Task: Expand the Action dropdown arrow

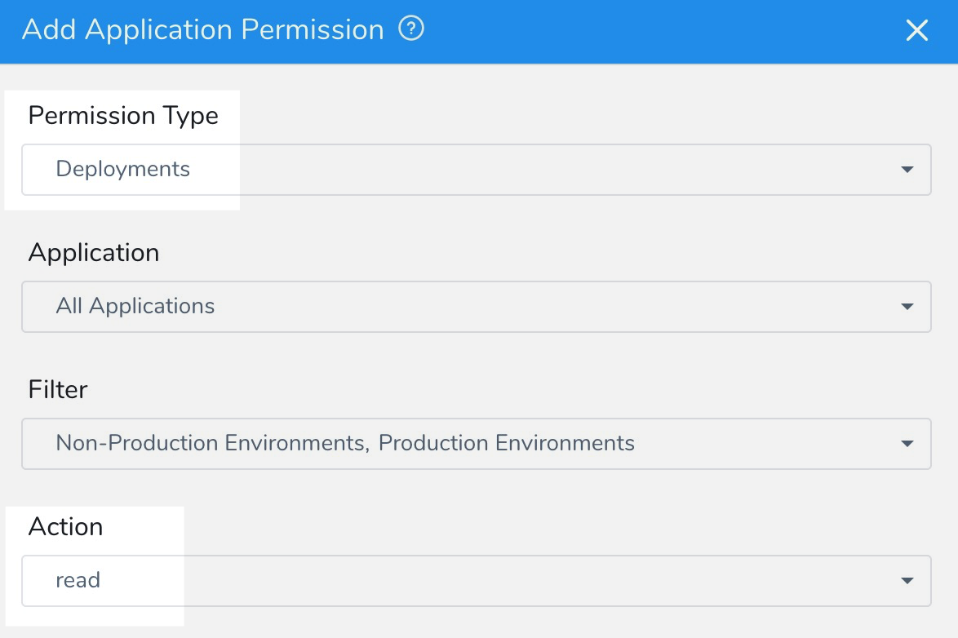Action: 907,580
